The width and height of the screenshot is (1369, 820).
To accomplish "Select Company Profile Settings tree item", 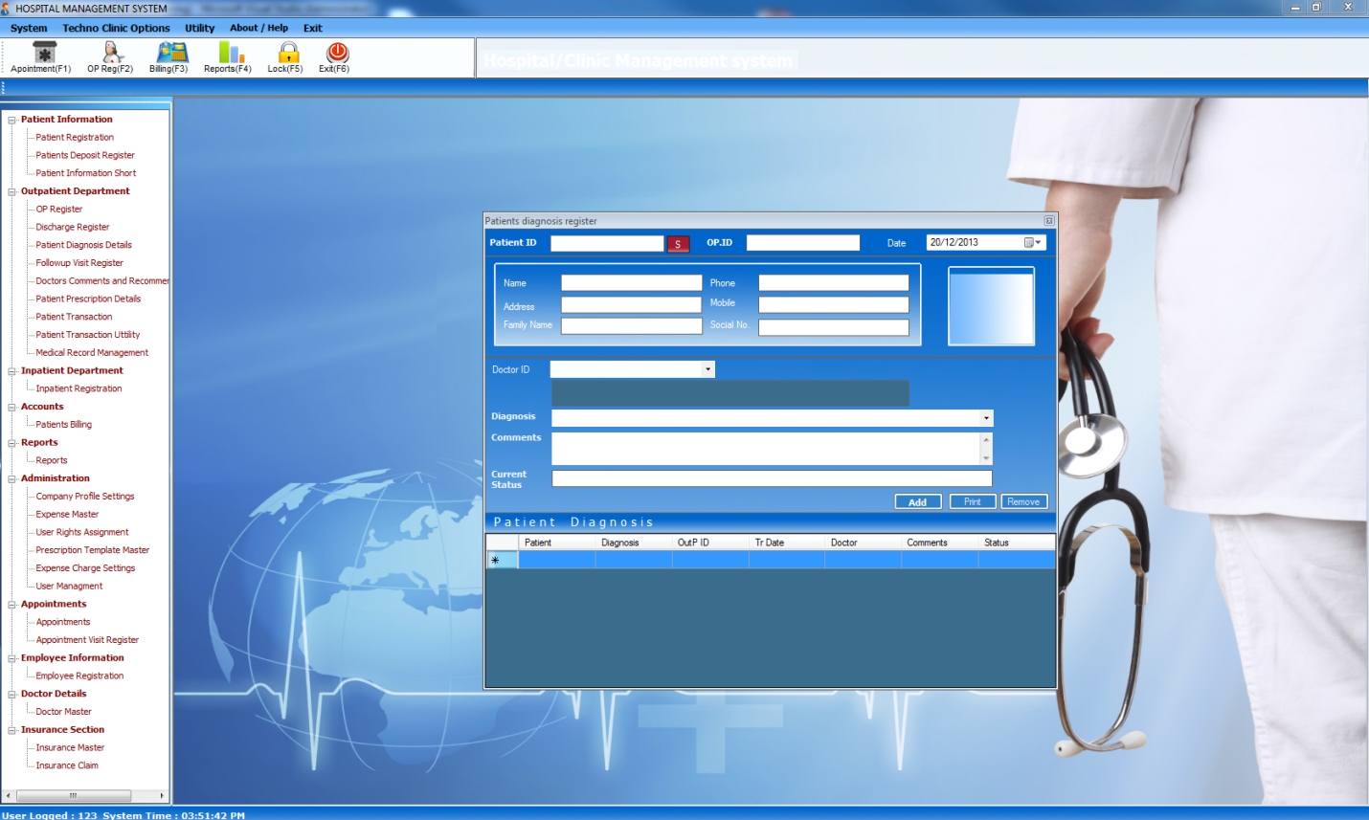I will click(85, 497).
